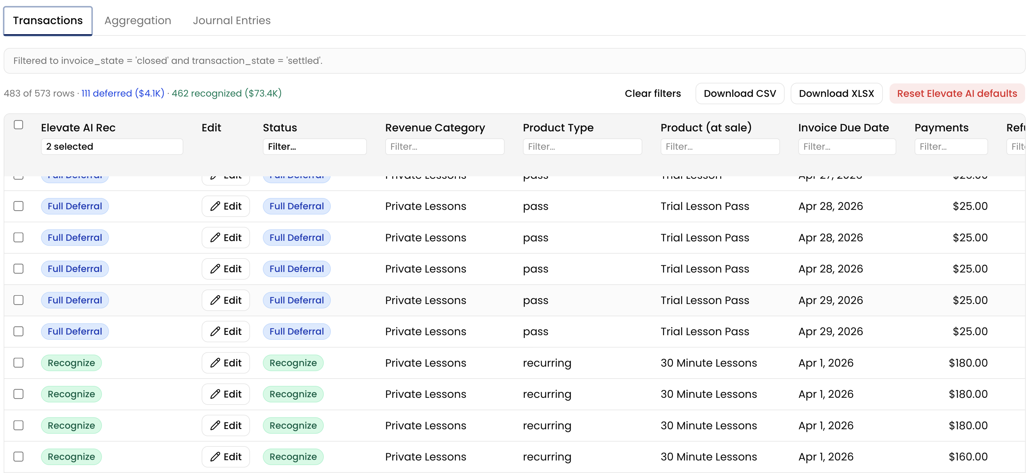Click the pencil icon in the last $180.00 row
The width and height of the screenshot is (1030, 473).
pos(215,426)
